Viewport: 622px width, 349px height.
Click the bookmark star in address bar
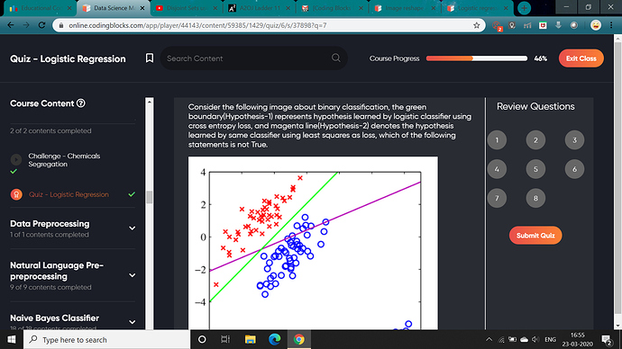click(x=477, y=25)
